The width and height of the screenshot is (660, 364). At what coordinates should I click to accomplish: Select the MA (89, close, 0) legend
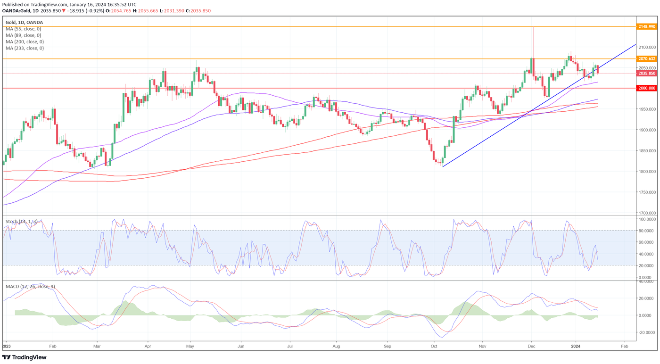point(25,35)
